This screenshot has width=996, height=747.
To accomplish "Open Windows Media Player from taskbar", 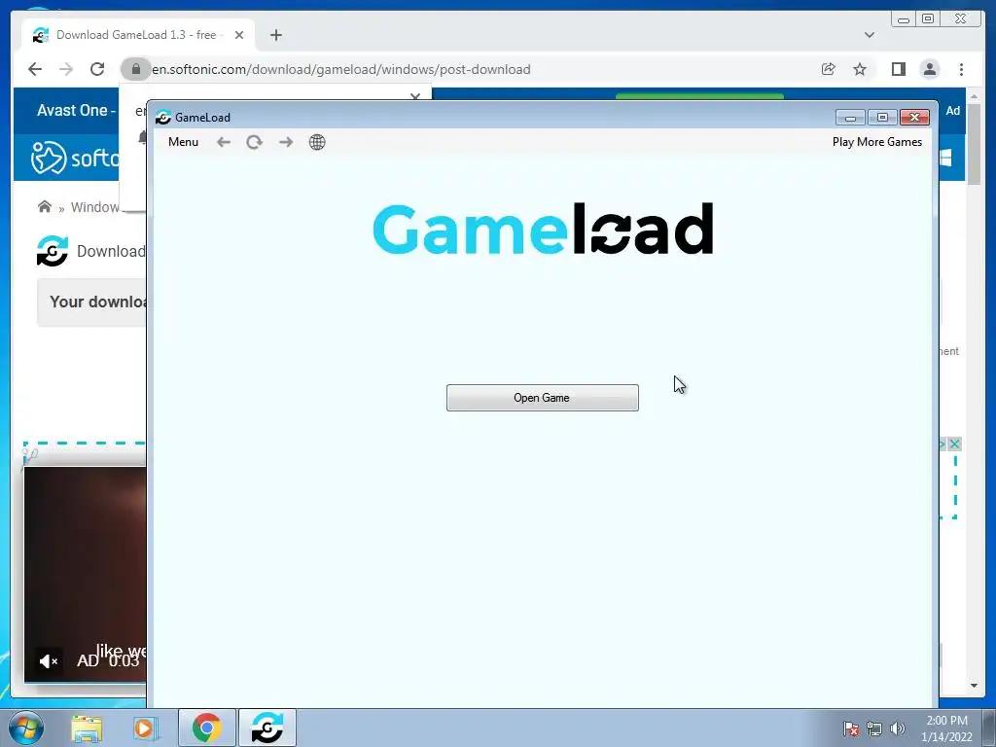I will pyautogui.click(x=144, y=728).
